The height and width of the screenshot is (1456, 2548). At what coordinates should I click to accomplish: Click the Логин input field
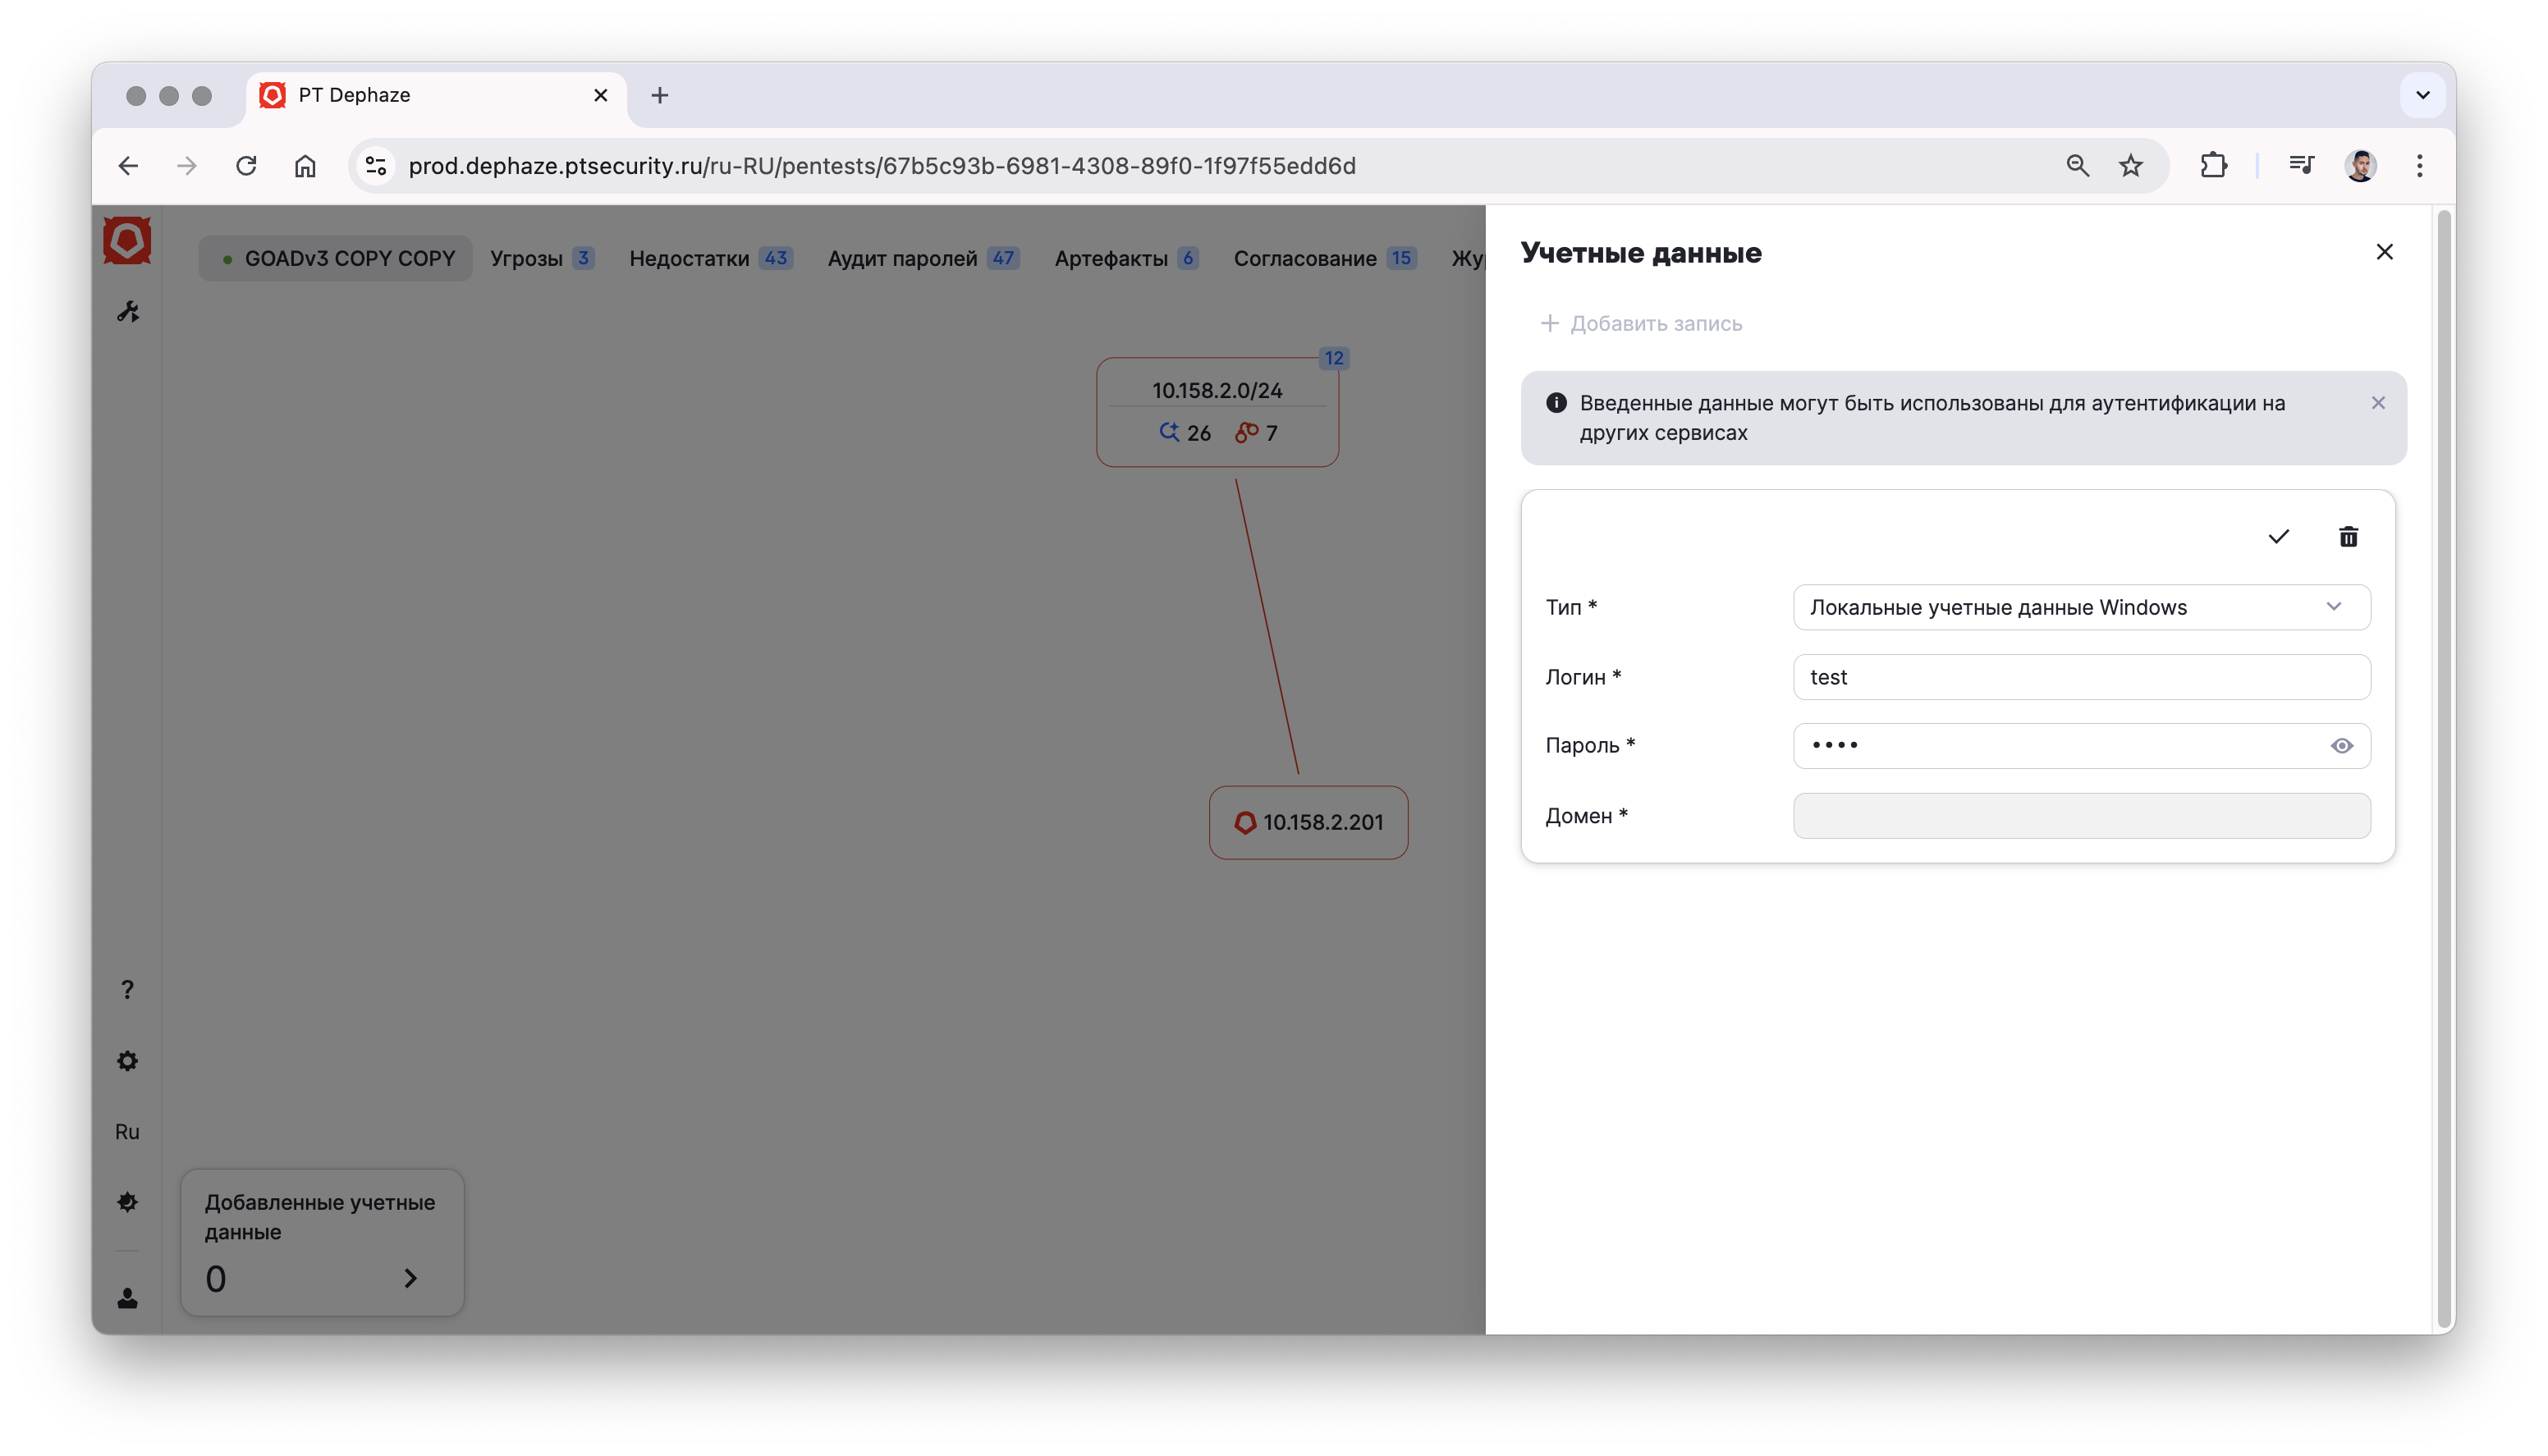point(2081,677)
